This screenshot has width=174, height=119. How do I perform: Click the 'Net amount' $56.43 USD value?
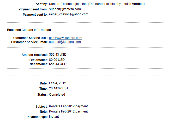(58, 64)
